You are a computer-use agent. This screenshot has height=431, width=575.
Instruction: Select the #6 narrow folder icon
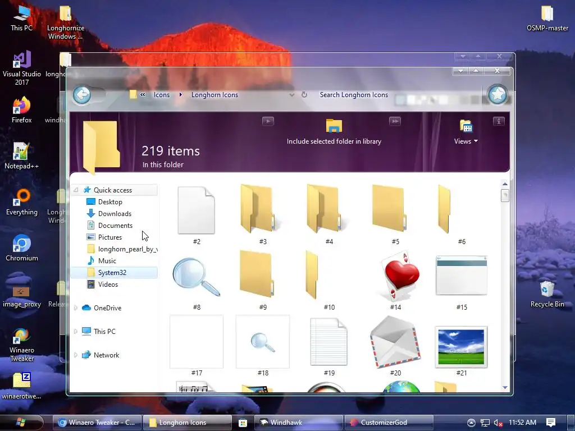click(x=444, y=209)
